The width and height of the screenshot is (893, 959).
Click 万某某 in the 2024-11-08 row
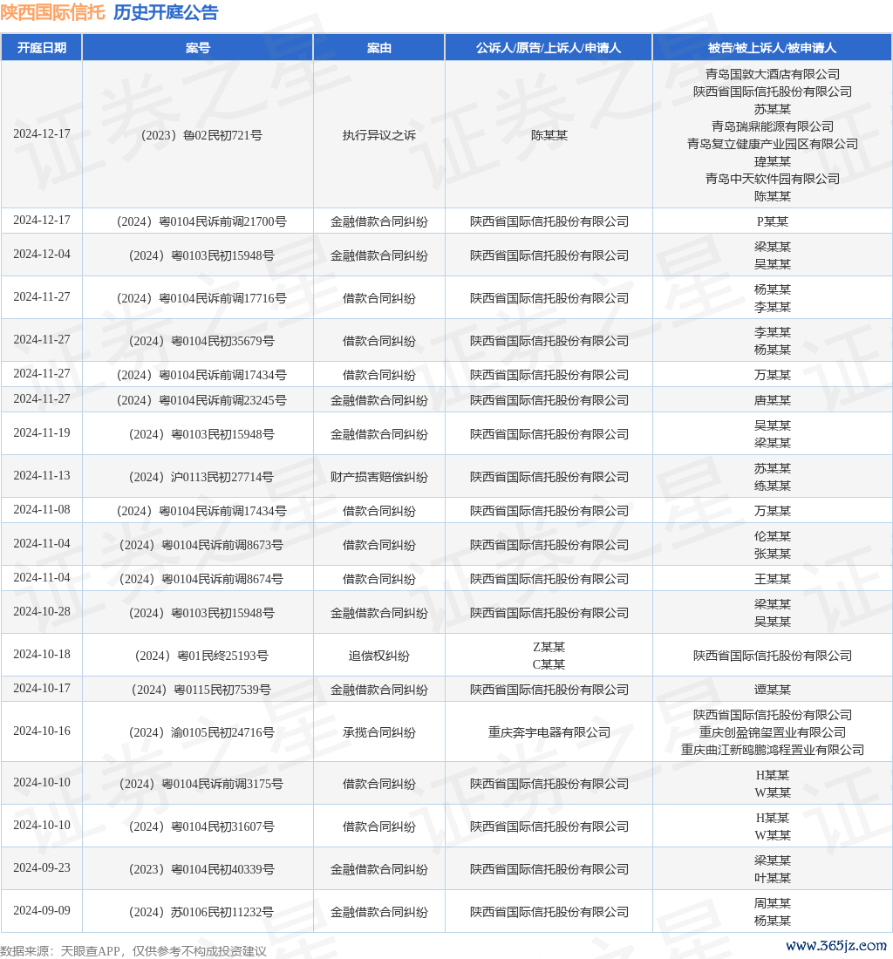pyautogui.click(x=773, y=511)
